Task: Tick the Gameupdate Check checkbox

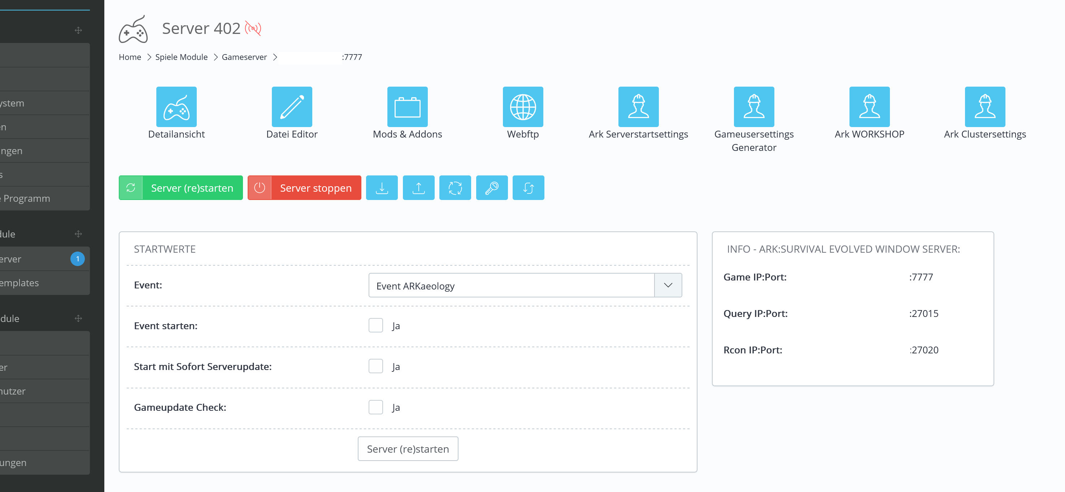Action: pos(375,407)
